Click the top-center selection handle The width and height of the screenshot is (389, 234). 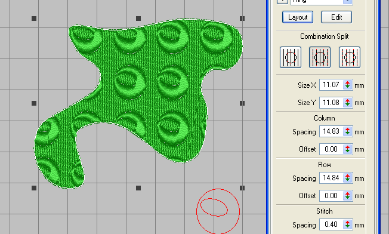(x=138, y=19)
